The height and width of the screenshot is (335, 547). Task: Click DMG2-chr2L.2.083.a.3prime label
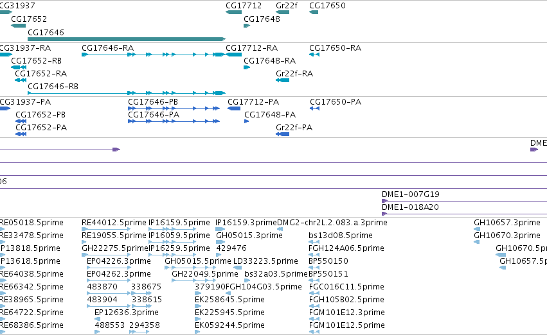[x=332, y=223]
